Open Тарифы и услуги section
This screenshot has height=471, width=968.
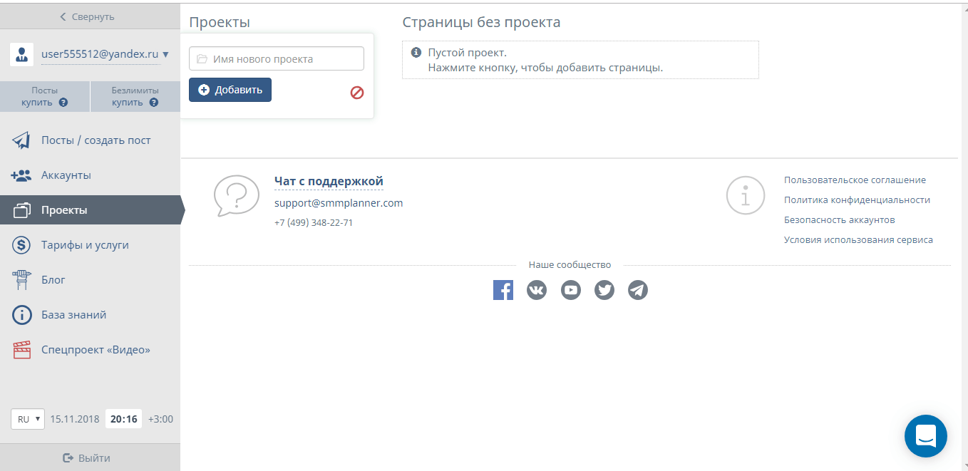coord(85,245)
